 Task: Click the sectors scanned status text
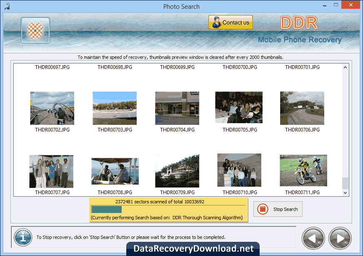(160, 202)
